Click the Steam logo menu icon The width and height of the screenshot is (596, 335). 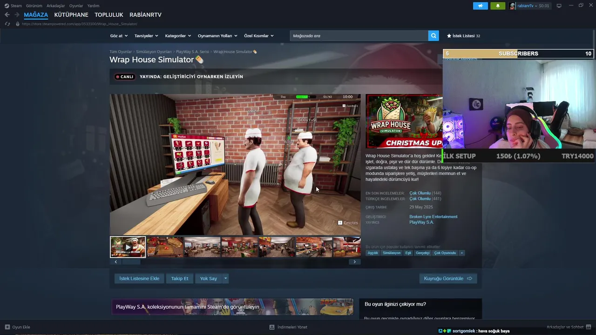(7, 6)
